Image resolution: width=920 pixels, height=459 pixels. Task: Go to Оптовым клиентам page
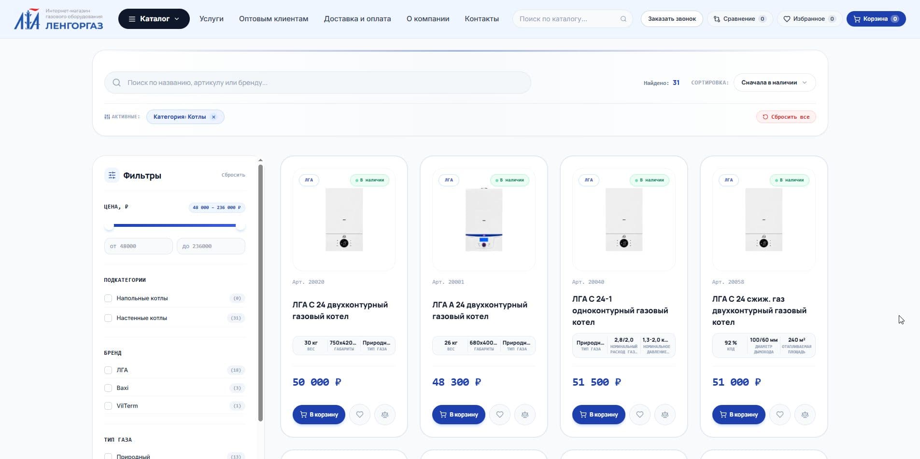[274, 19]
